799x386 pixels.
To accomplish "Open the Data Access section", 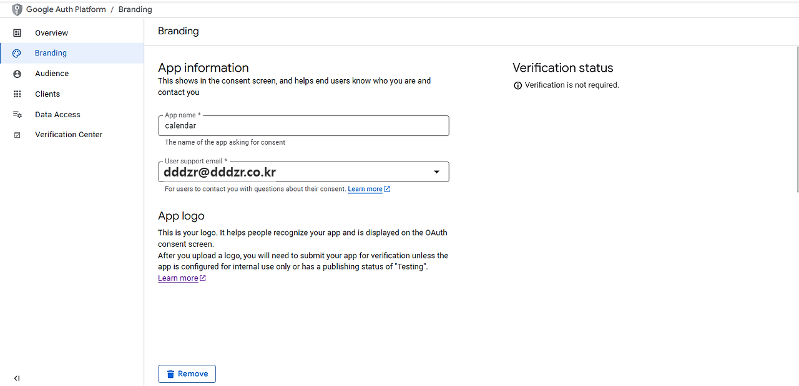I will 72,115.
